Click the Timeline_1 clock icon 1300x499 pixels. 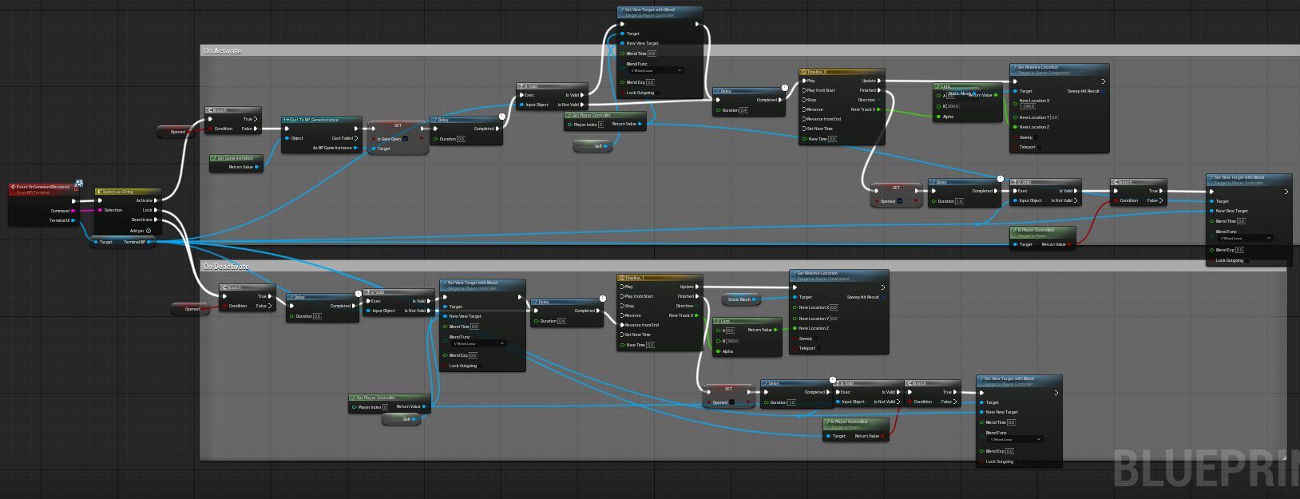click(621, 278)
